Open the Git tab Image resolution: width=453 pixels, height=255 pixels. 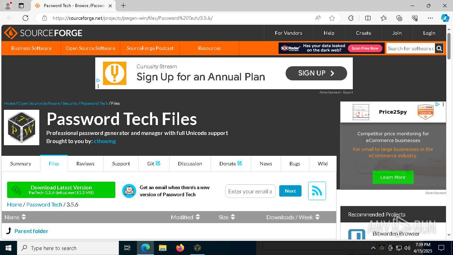(154, 164)
